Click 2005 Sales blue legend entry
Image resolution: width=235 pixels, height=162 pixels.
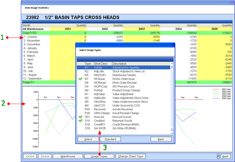click(x=222, y=98)
